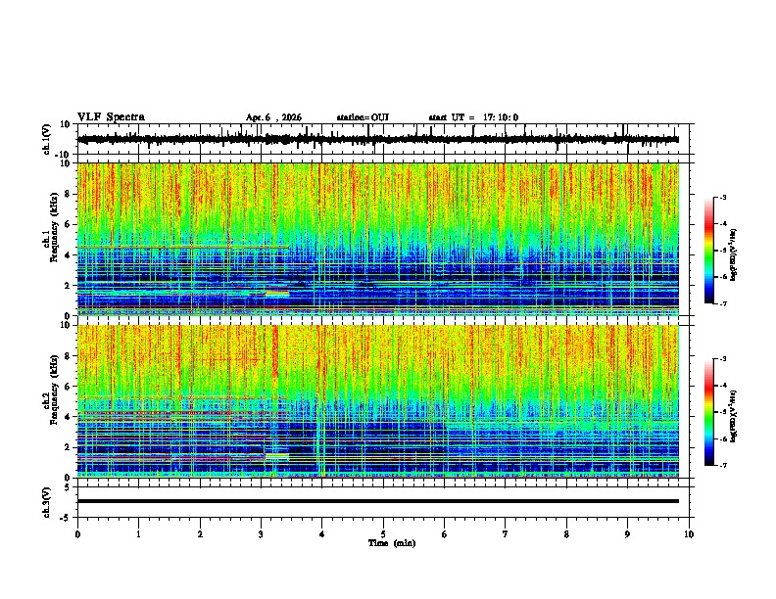
Task: Click the ch.3 flat voltage trace line
Action: click(x=378, y=501)
